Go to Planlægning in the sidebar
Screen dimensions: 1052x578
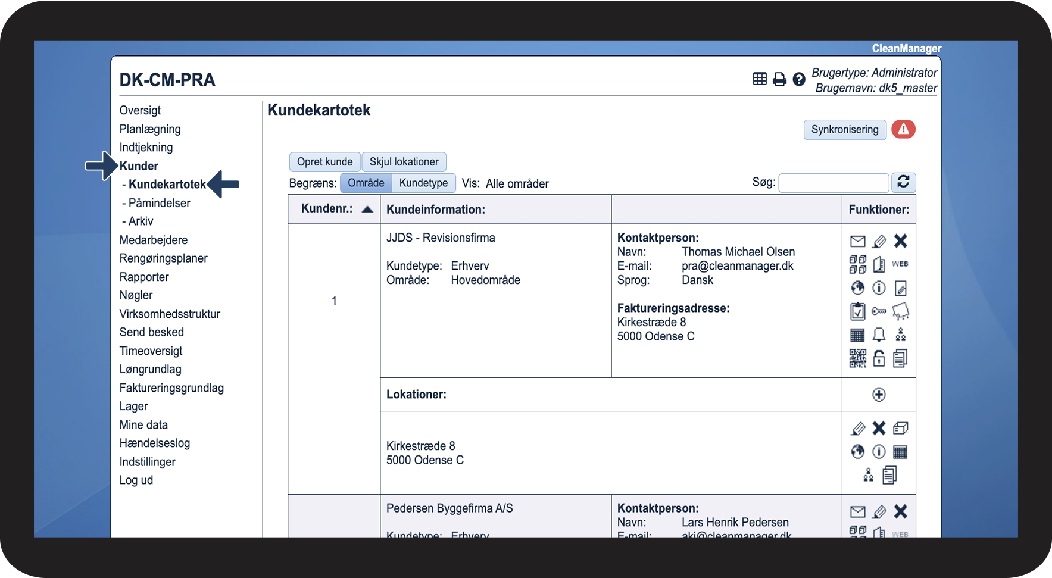[150, 129]
